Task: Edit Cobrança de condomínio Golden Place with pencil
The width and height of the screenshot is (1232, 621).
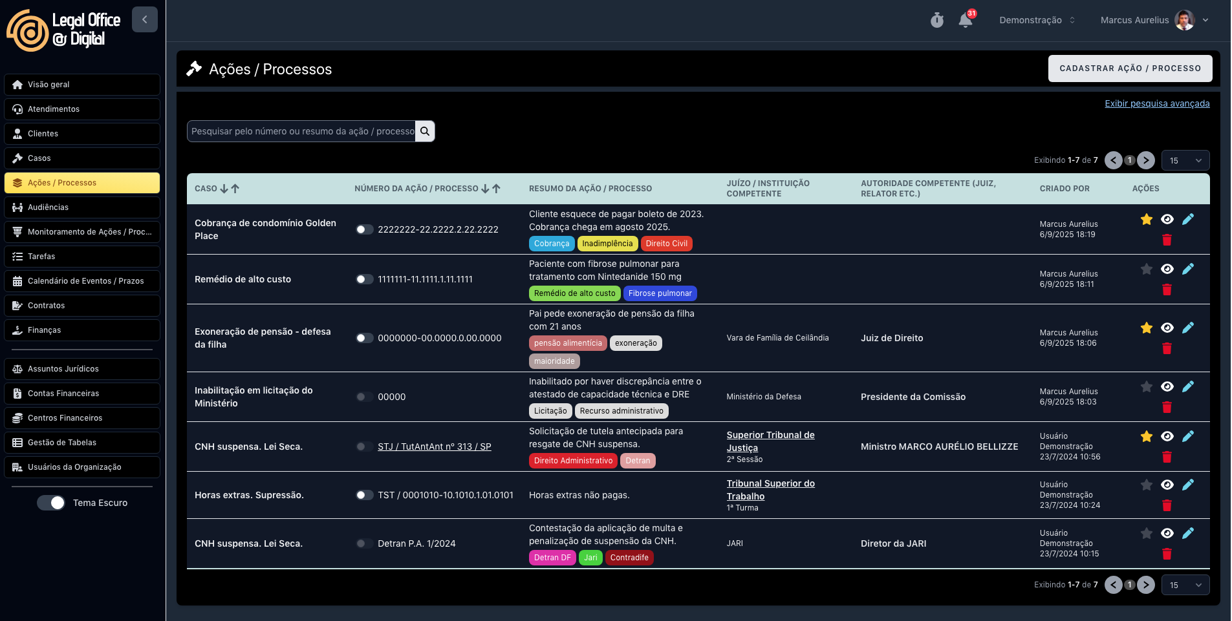Action: tap(1187, 220)
